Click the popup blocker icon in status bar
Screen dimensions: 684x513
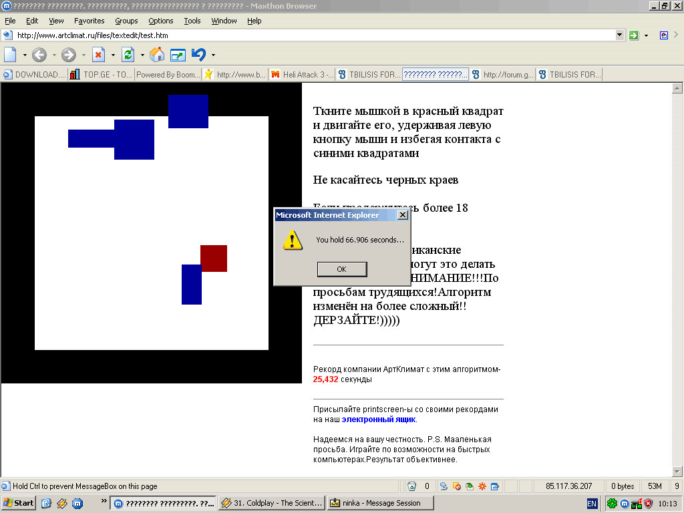coord(457,486)
